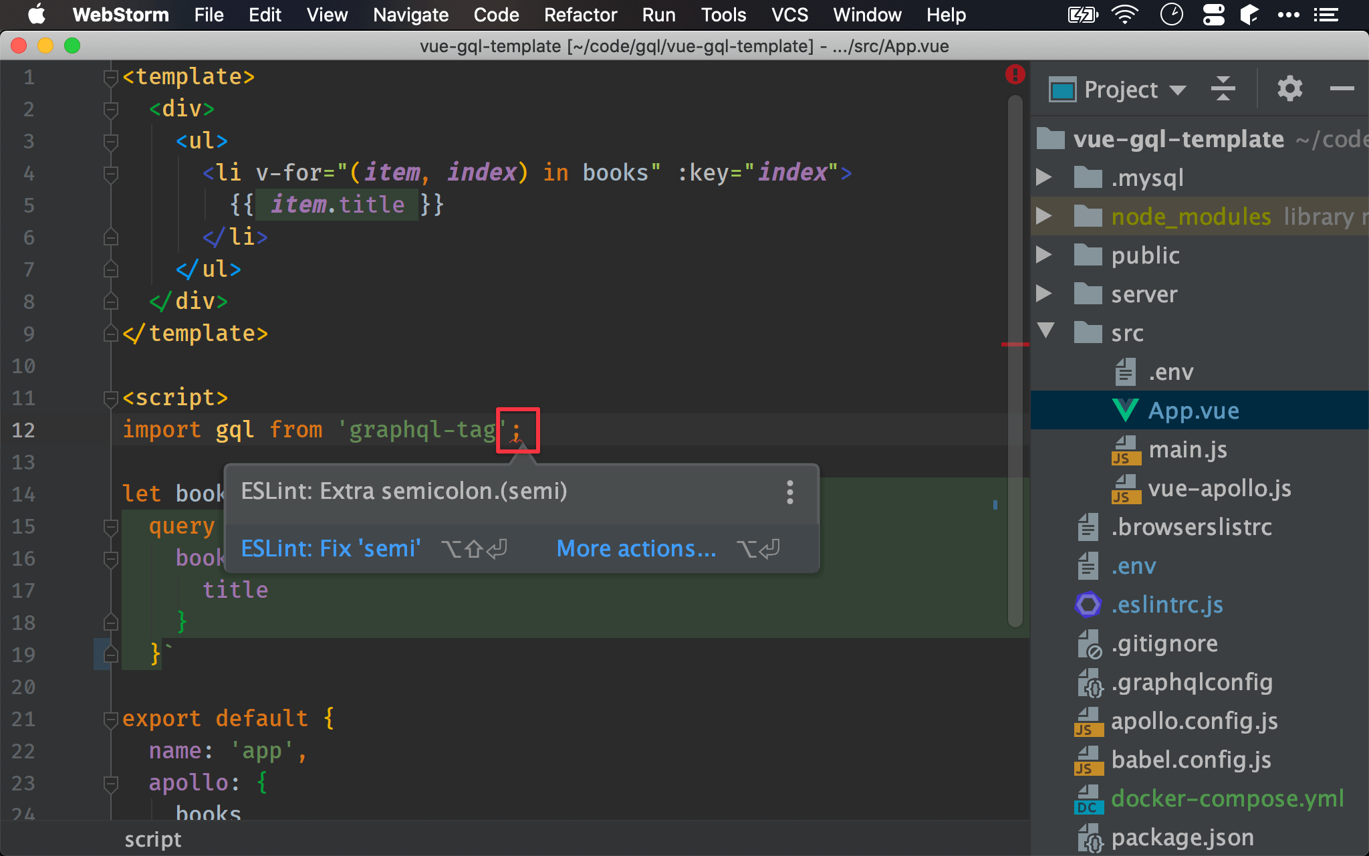Collapse the src folder
Image resolution: width=1369 pixels, height=856 pixels.
pos(1045,330)
